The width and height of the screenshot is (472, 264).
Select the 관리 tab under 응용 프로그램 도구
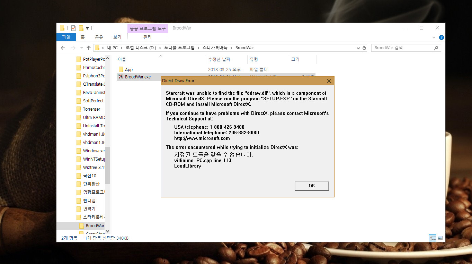(x=148, y=37)
